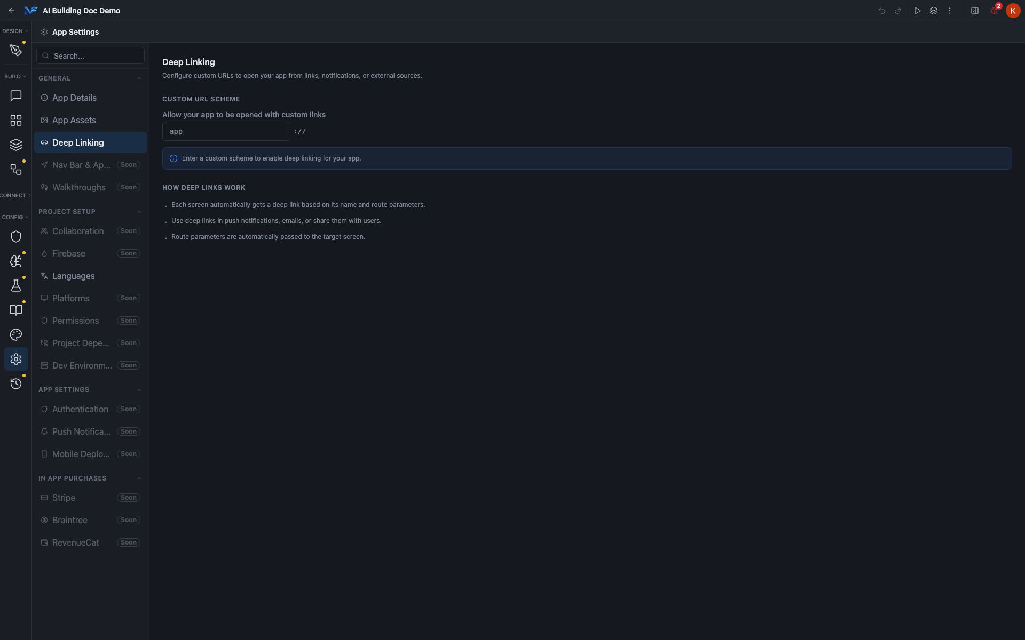Expand the Config section dropdown

click(15, 217)
